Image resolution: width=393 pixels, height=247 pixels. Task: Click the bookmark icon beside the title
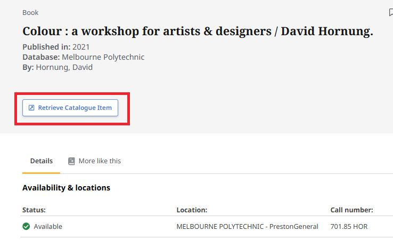390,13
